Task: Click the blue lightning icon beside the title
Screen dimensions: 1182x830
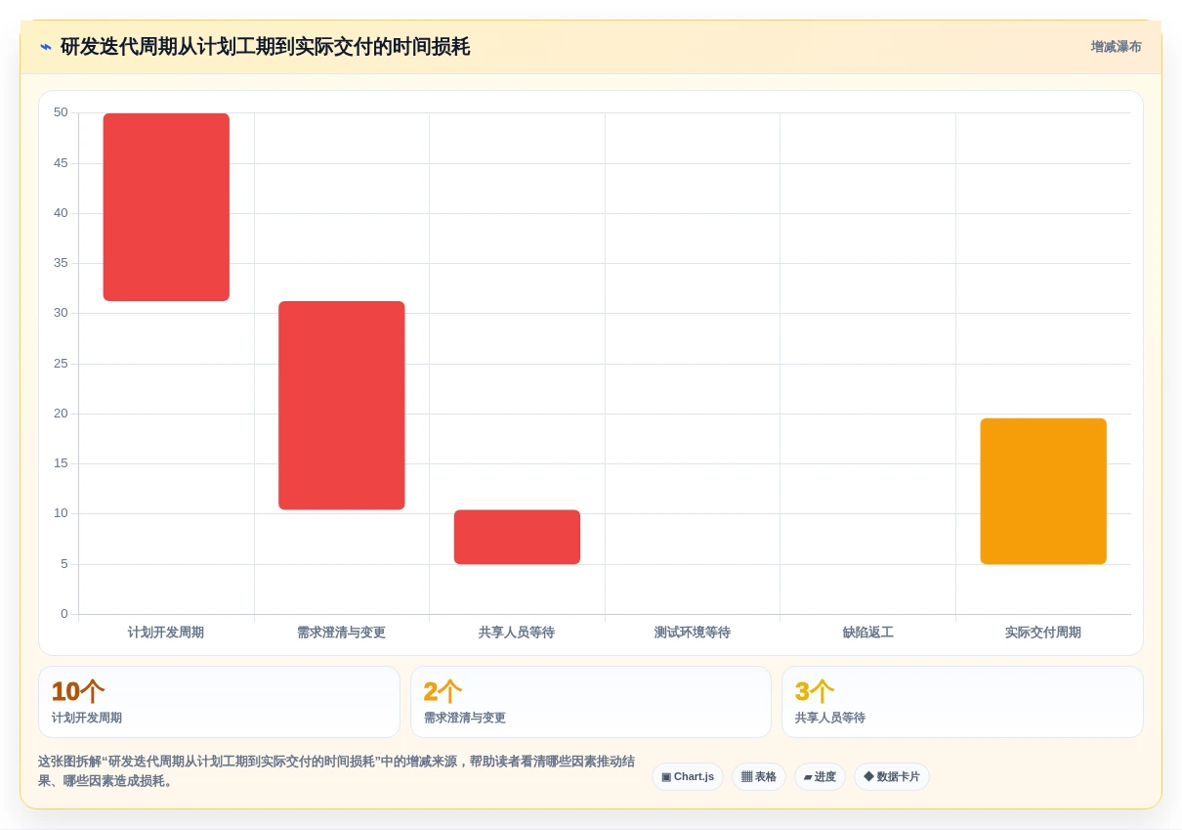Action: pos(46,47)
